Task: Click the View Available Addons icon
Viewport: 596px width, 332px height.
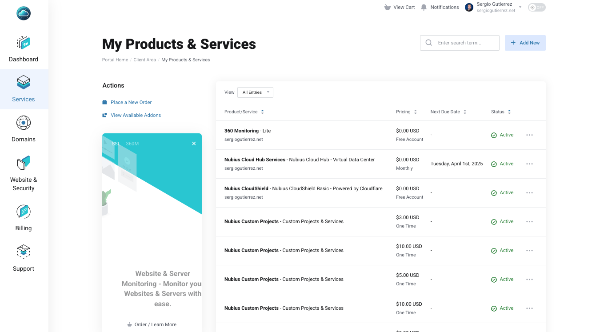Action: pyautogui.click(x=105, y=115)
